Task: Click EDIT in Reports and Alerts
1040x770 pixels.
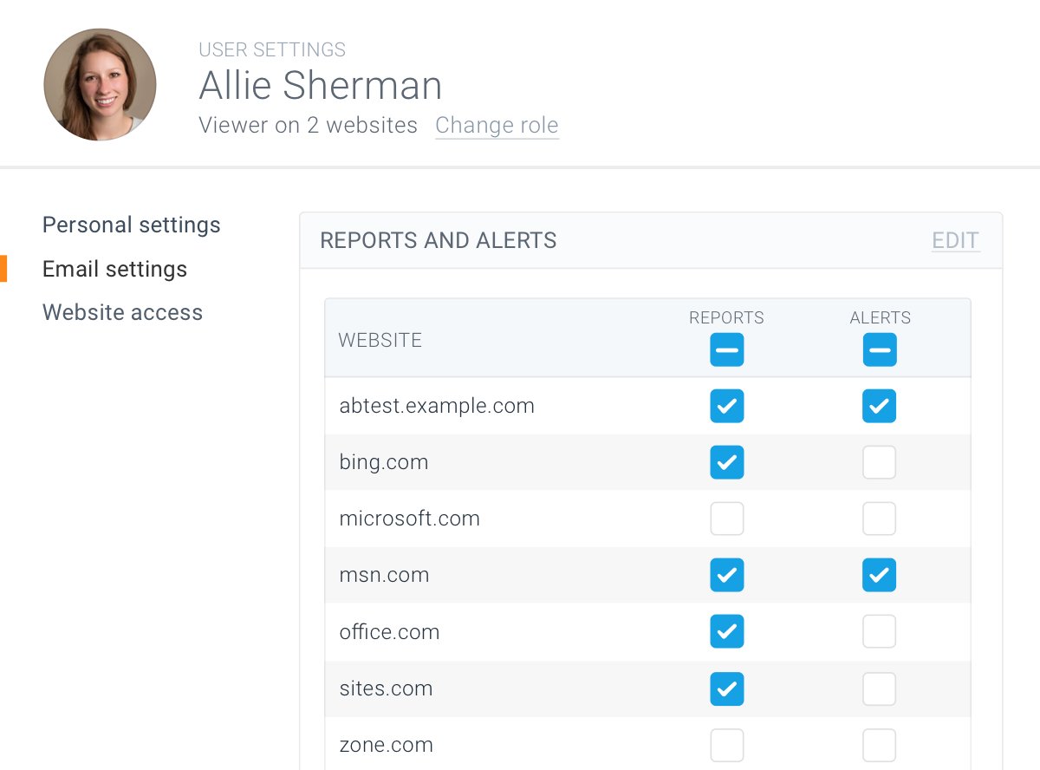Action: click(956, 240)
